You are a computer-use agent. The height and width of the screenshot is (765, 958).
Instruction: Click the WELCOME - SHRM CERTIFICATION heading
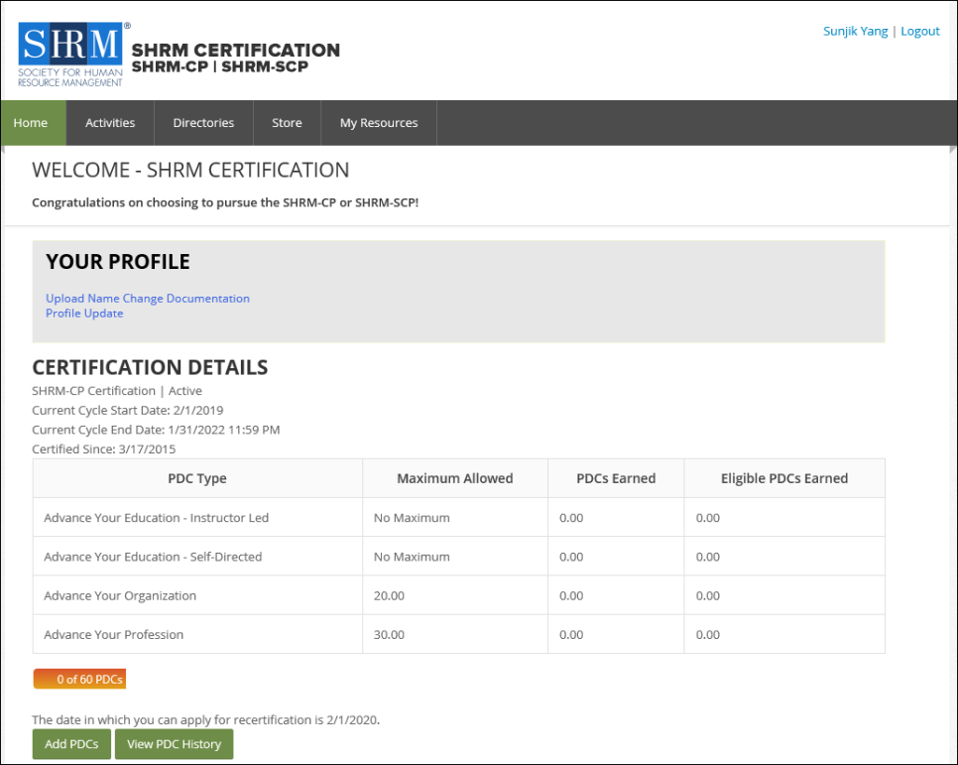[x=190, y=170]
